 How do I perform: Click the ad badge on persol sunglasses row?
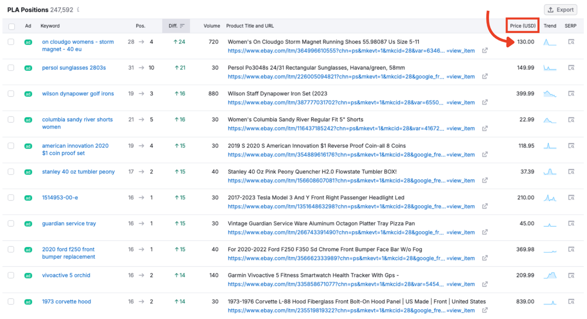pyautogui.click(x=28, y=68)
